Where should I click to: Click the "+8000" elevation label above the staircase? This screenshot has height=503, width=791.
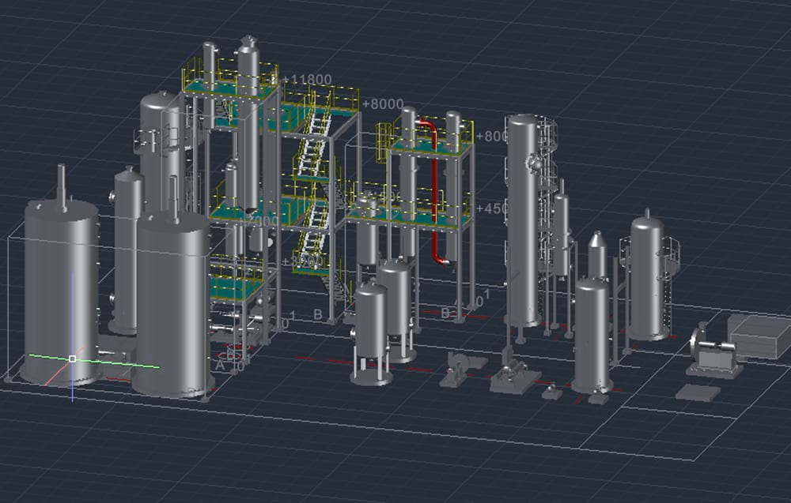click(383, 104)
